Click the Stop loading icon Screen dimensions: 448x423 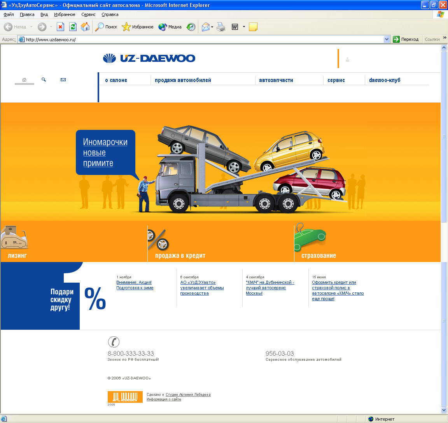pos(60,27)
